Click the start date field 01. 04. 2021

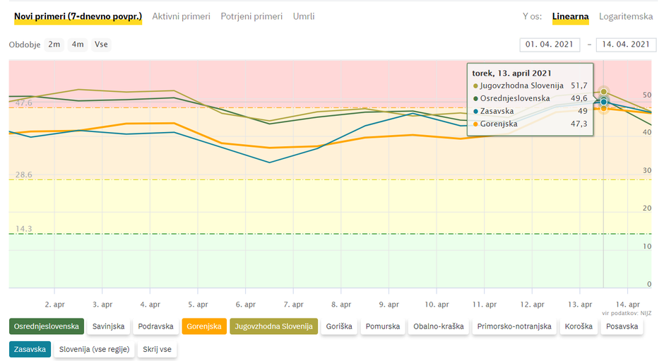[x=550, y=45]
